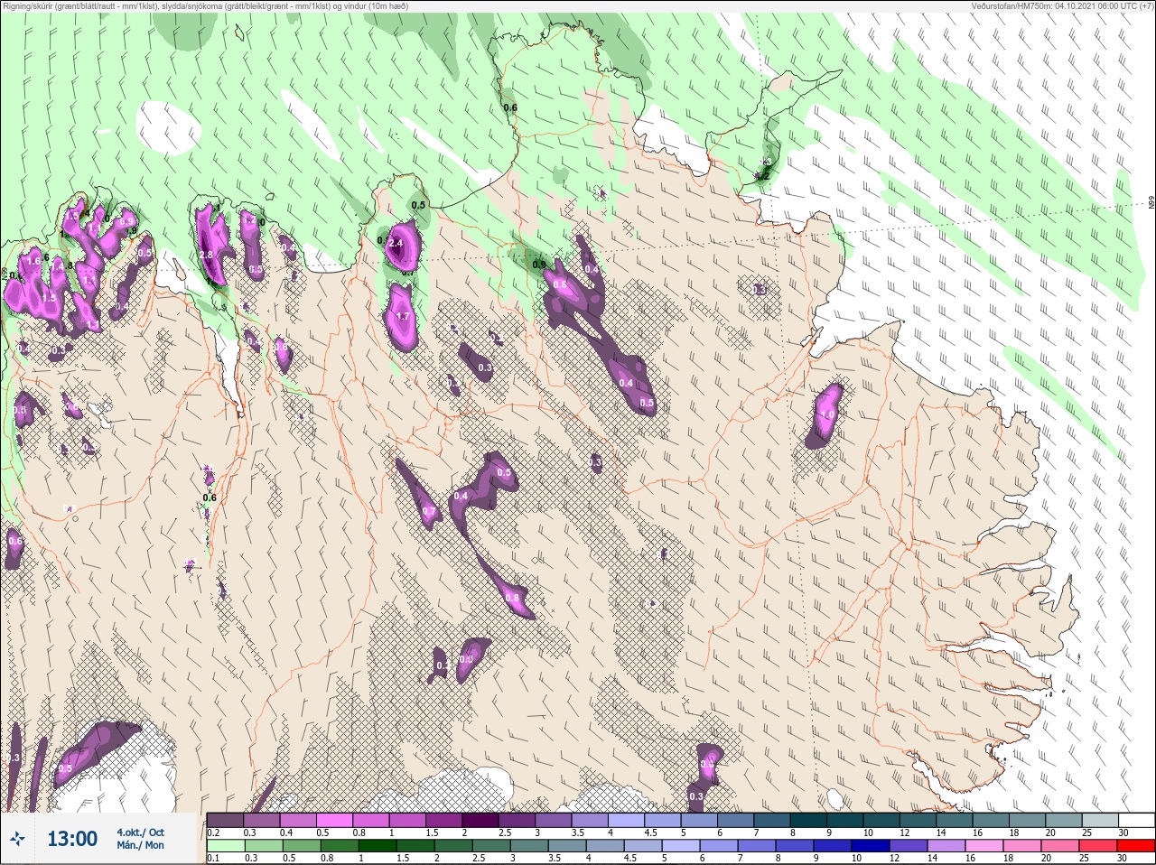The height and width of the screenshot is (865, 1156).
Task: Click the Veðurstofan pinwheel logo icon
Action: (17, 840)
